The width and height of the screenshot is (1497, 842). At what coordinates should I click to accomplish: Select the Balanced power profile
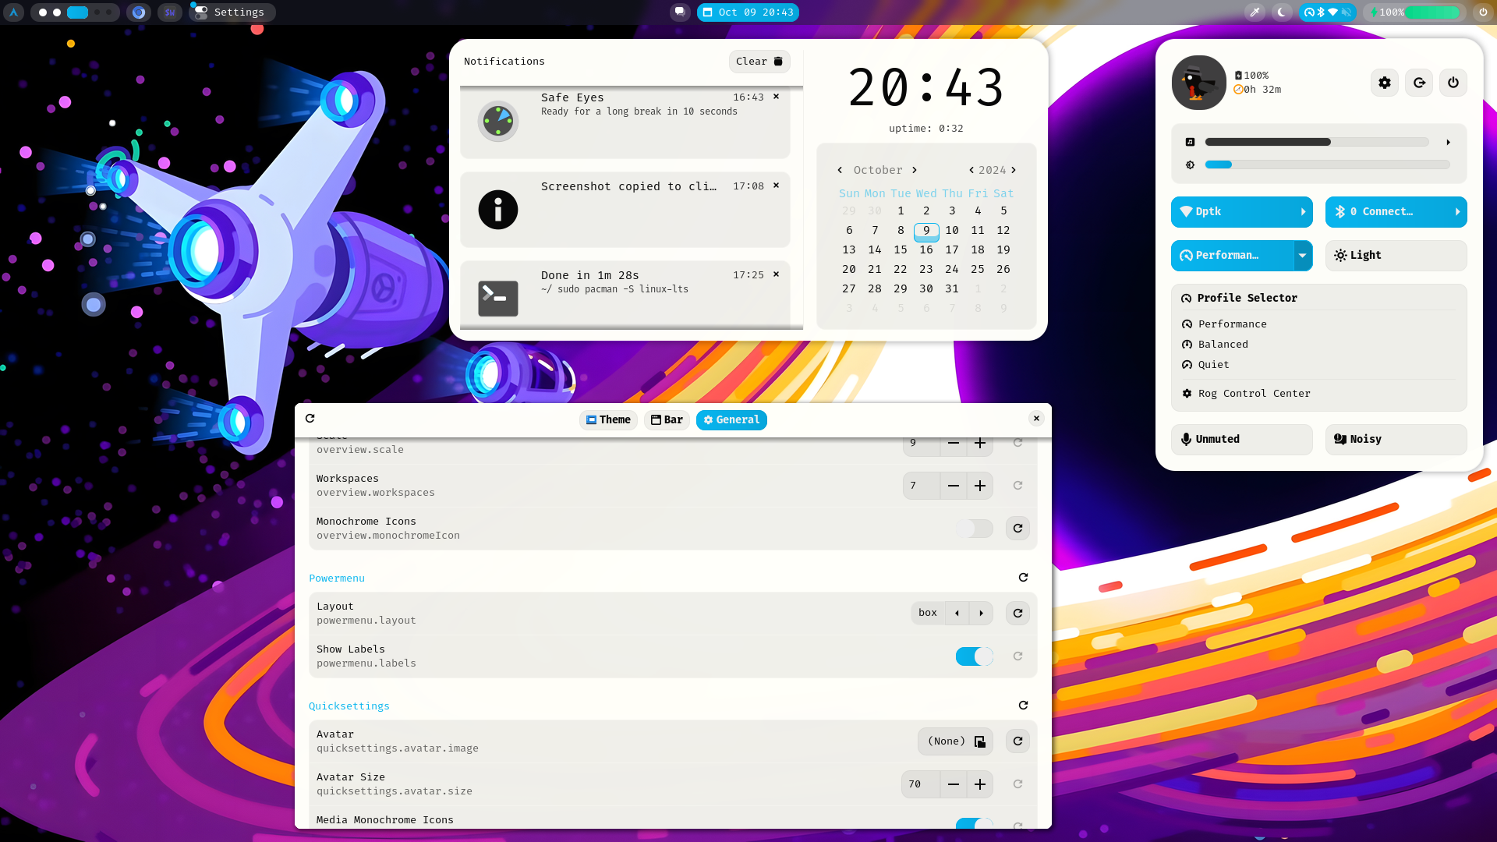pyautogui.click(x=1223, y=345)
